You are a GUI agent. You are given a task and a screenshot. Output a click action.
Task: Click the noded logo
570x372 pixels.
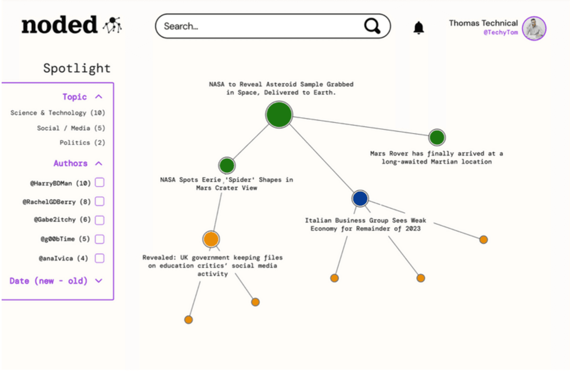pyautogui.click(x=72, y=25)
